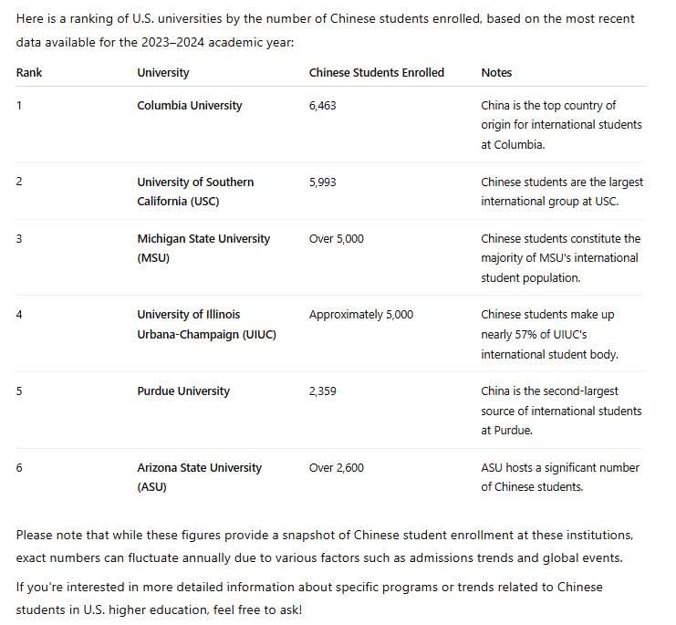Click University of Southern California entry

tap(195, 192)
